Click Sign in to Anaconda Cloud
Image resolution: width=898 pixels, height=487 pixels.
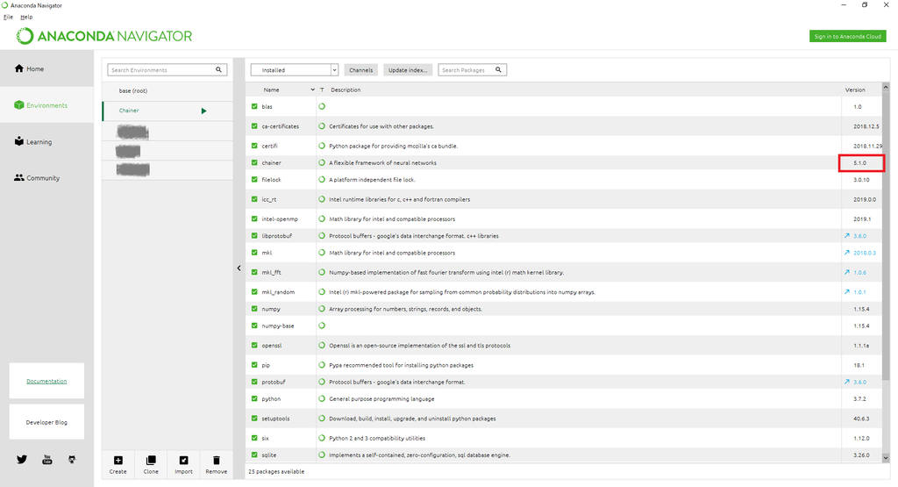(848, 36)
